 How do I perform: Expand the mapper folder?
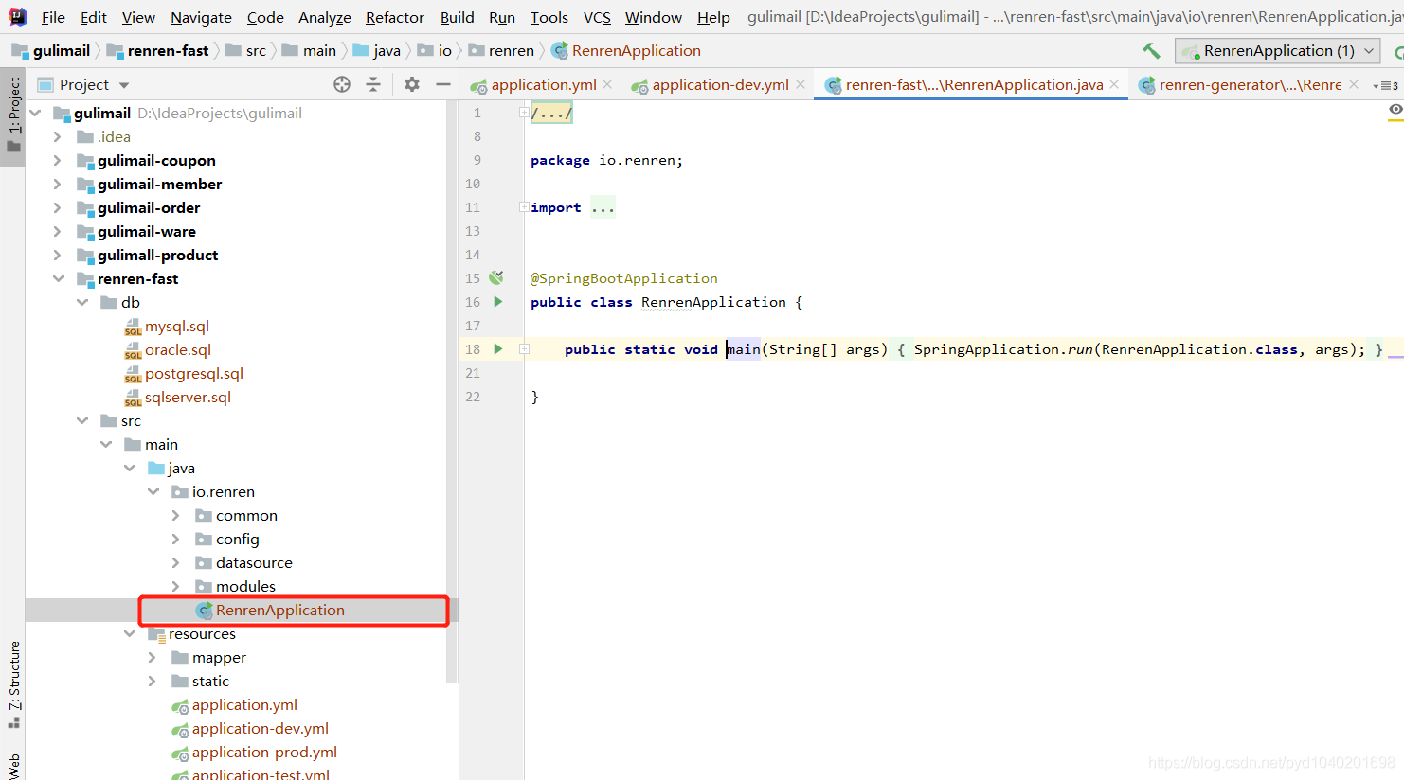tap(153, 657)
